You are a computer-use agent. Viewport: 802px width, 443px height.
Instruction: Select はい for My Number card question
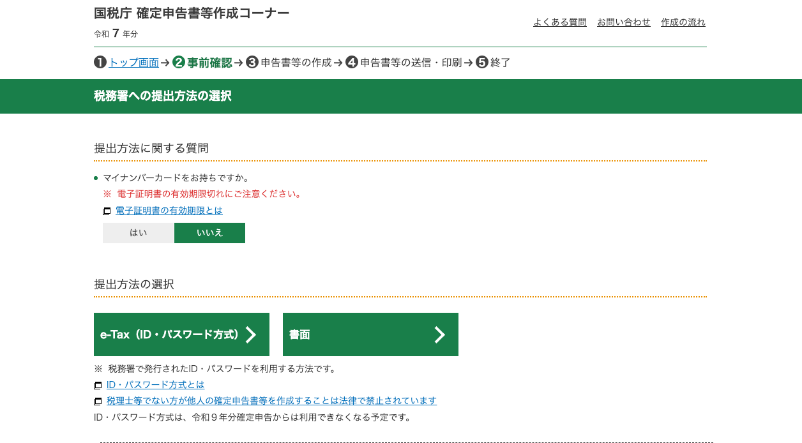point(139,233)
